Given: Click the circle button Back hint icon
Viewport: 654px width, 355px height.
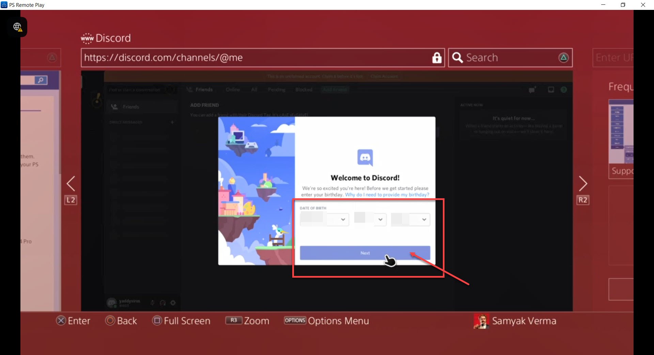Looking at the screenshot, I should pyautogui.click(x=110, y=321).
